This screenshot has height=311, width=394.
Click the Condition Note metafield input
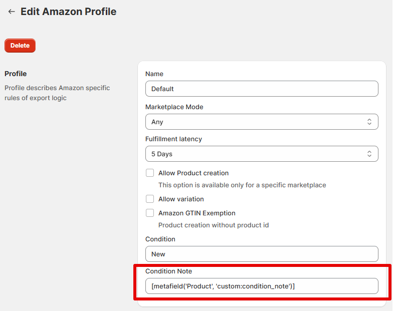(x=261, y=286)
